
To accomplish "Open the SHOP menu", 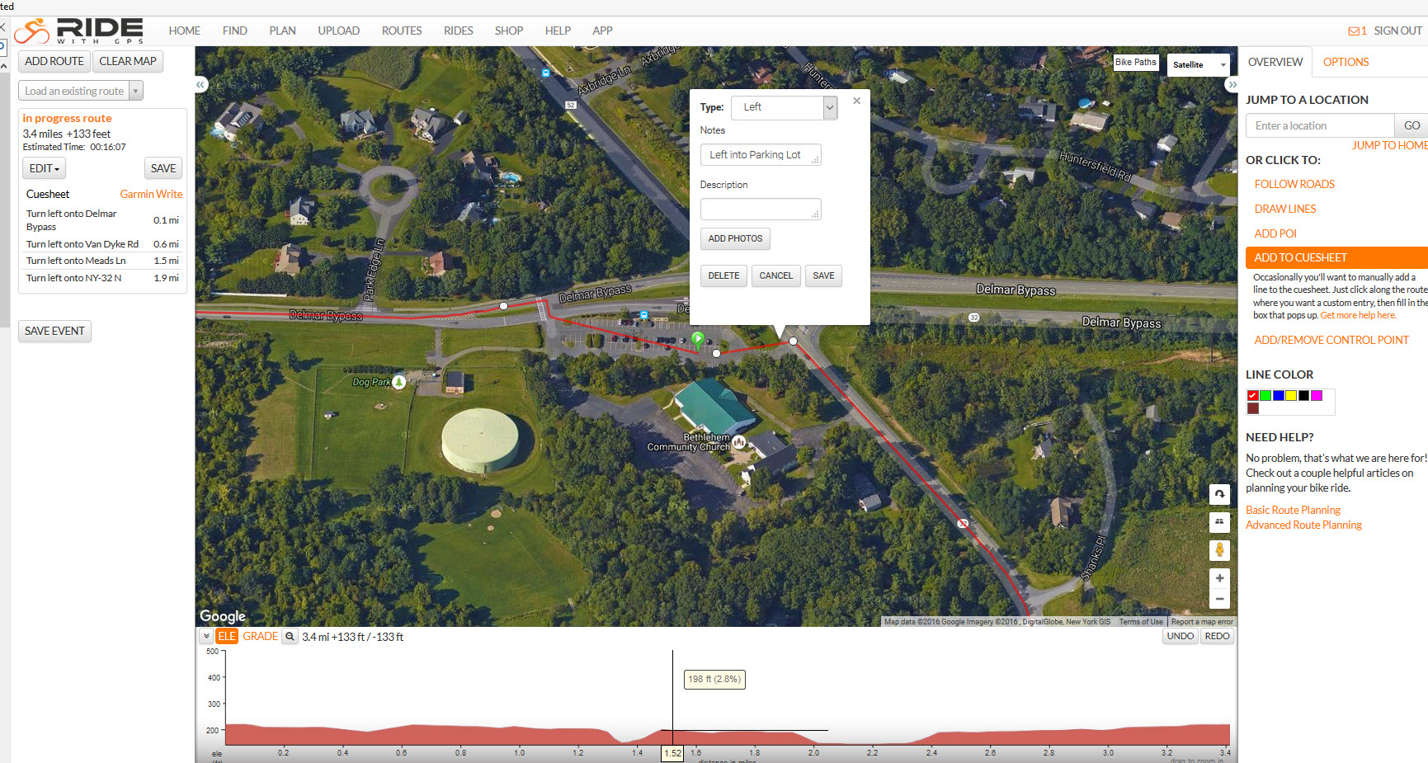I will point(509,31).
